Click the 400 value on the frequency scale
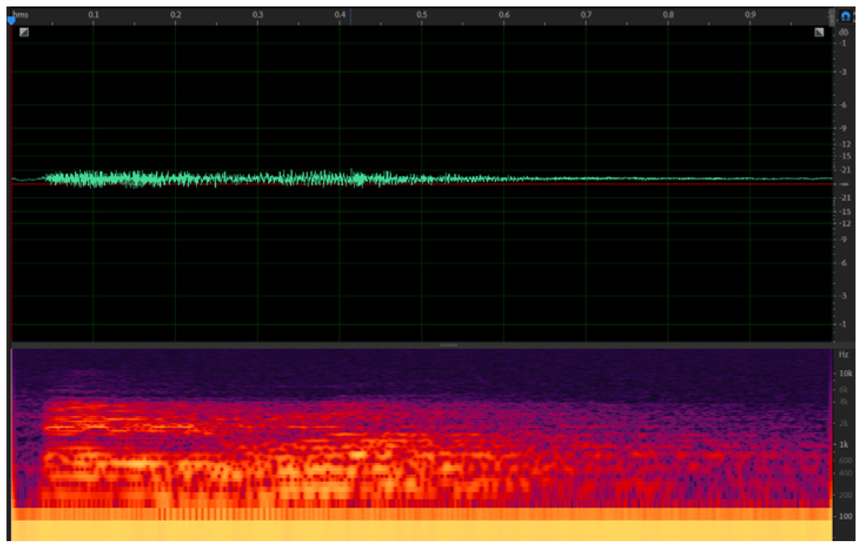Viewport: 862px width, 547px height. (846, 473)
